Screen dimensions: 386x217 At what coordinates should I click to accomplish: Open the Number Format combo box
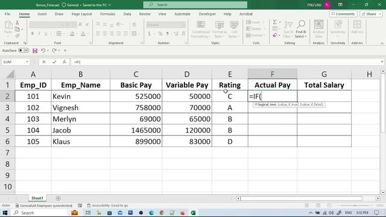166,25
